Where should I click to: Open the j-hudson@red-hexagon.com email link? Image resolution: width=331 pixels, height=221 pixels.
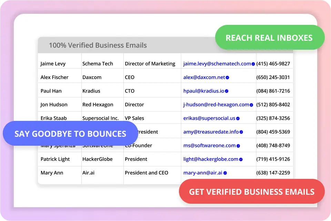click(x=216, y=105)
